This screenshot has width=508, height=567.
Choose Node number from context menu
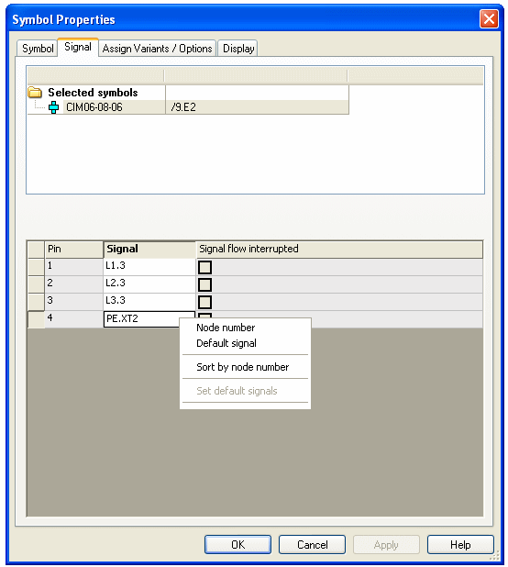(226, 328)
